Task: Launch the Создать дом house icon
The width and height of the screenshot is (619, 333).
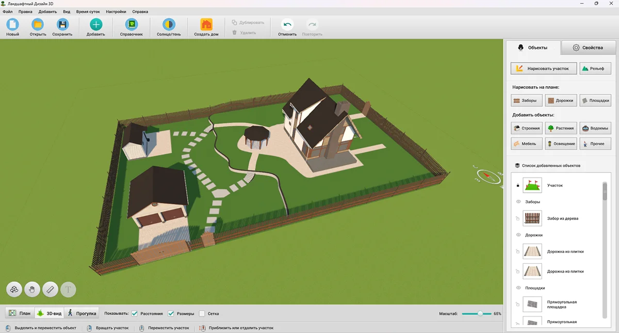Action: click(206, 24)
